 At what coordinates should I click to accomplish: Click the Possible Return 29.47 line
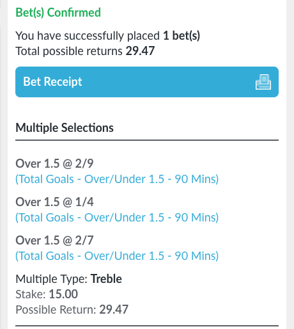72,310
